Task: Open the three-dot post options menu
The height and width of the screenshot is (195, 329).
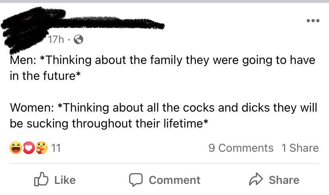Action: [x=313, y=21]
